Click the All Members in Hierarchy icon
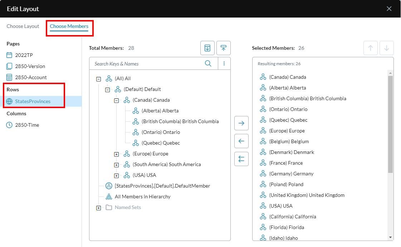401x247 pixels. click(x=109, y=197)
